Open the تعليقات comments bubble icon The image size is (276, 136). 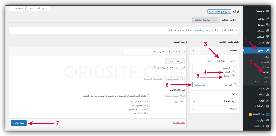268,37
